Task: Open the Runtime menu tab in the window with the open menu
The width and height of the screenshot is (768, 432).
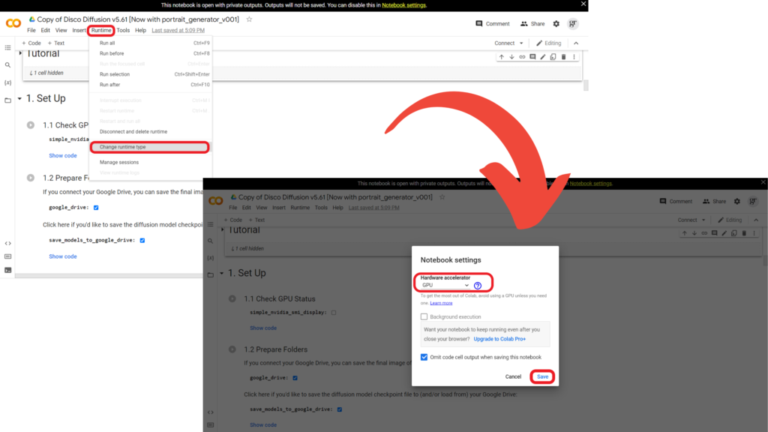Action: click(101, 30)
